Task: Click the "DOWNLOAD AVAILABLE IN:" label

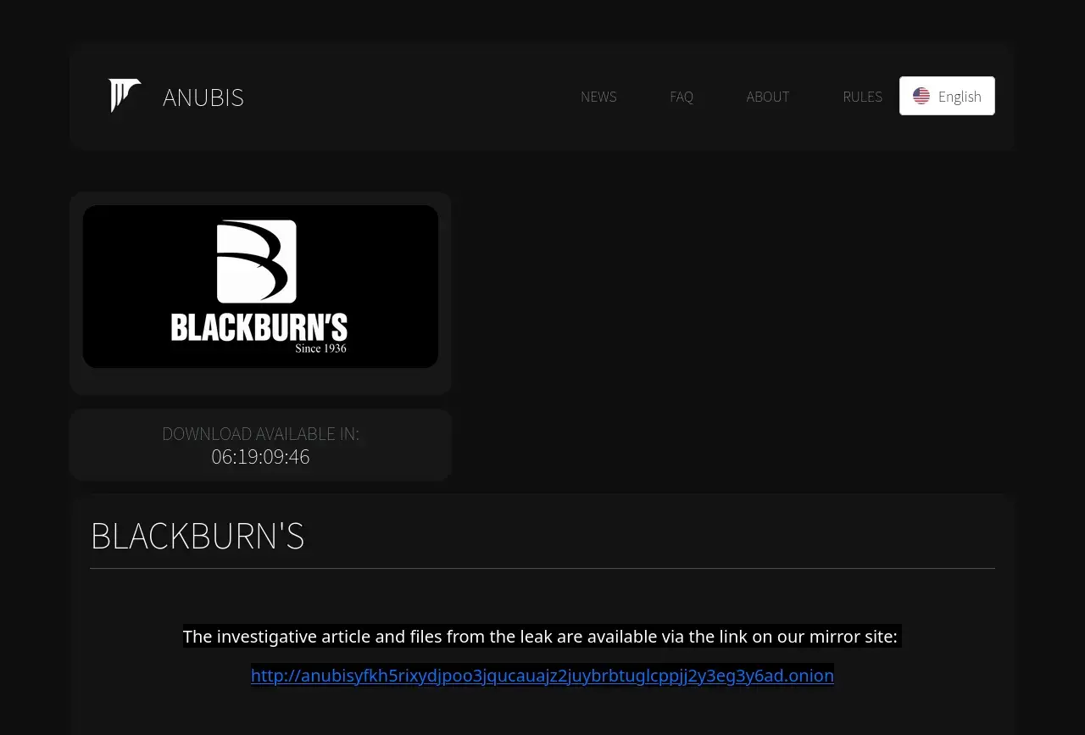Action: point(260,434)
